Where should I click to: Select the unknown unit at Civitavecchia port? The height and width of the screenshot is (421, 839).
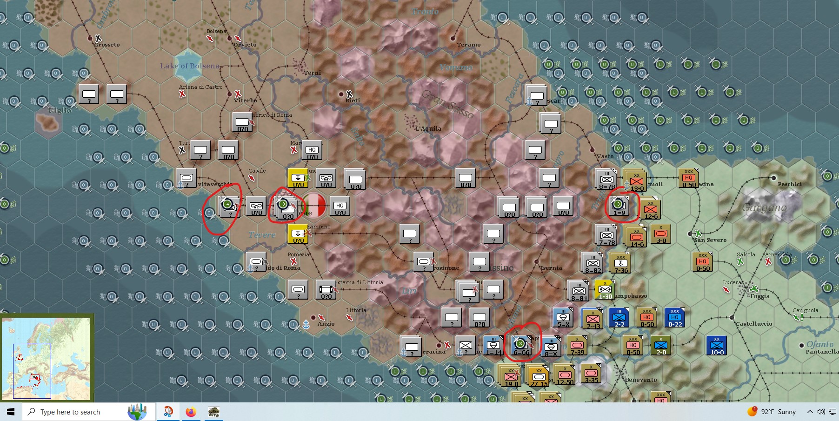coord(186,178)
